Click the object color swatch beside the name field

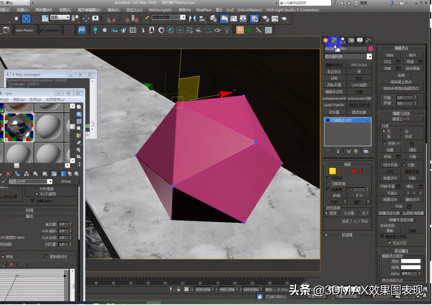click(369, 48)
